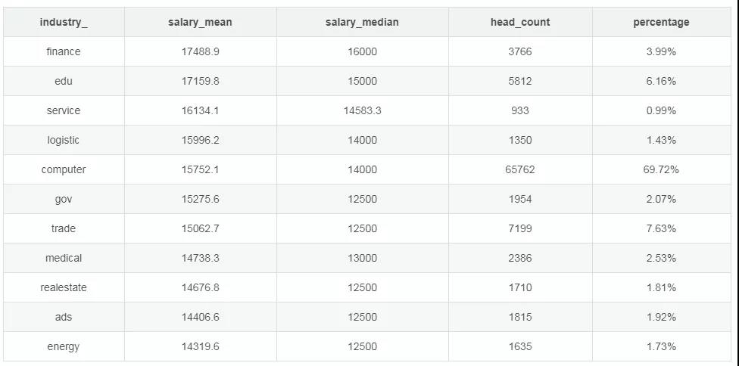Click the 65762 head count cell

[520, 169]
